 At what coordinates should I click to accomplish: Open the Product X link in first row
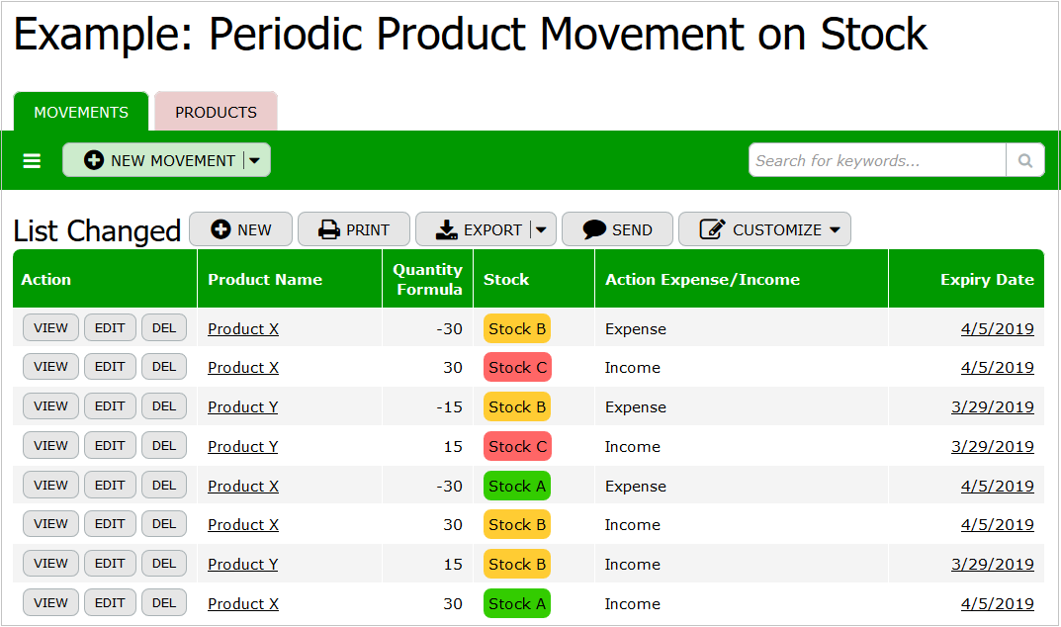(243, 329)
